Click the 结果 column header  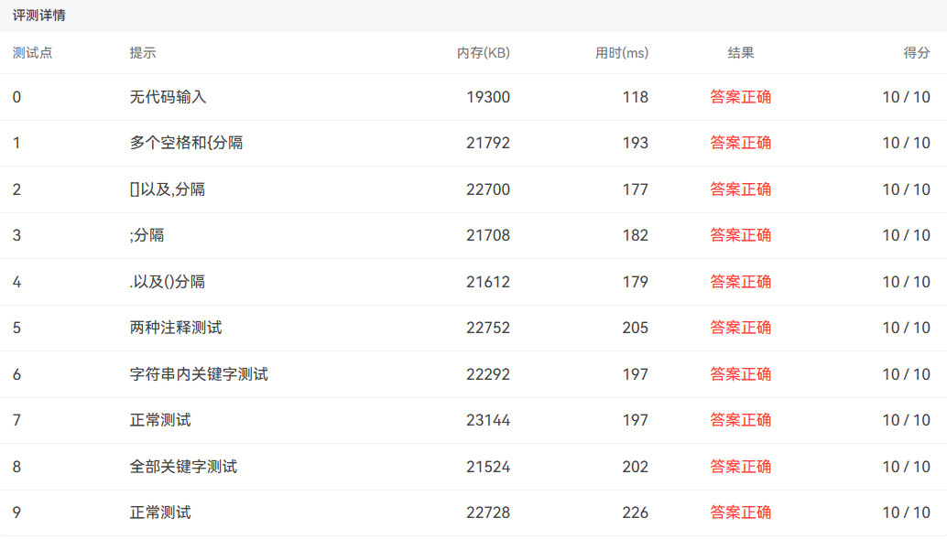click(x=740, y=53)
